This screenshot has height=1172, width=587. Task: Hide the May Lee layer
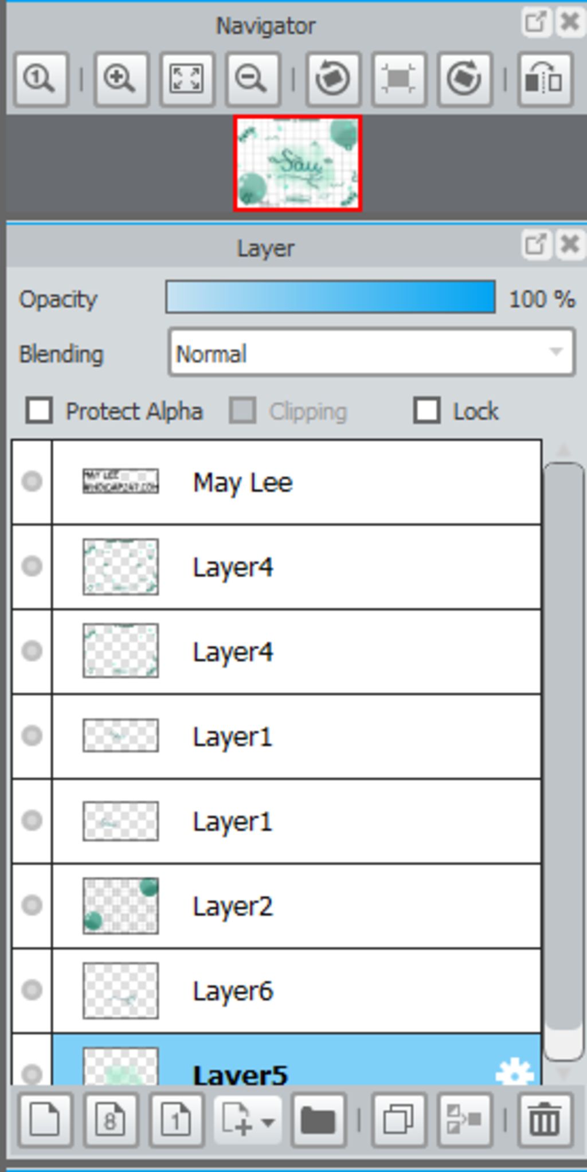pos(32,481)
